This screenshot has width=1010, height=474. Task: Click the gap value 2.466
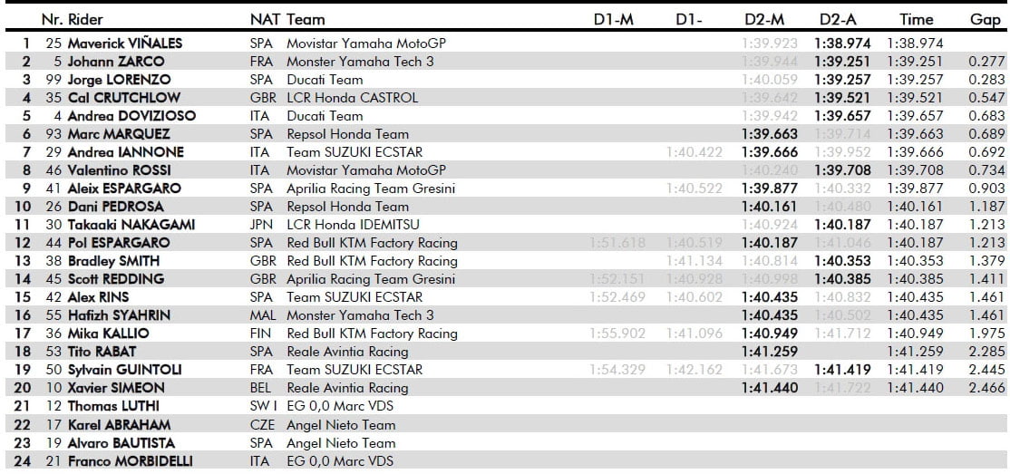(x=986, y=388)
